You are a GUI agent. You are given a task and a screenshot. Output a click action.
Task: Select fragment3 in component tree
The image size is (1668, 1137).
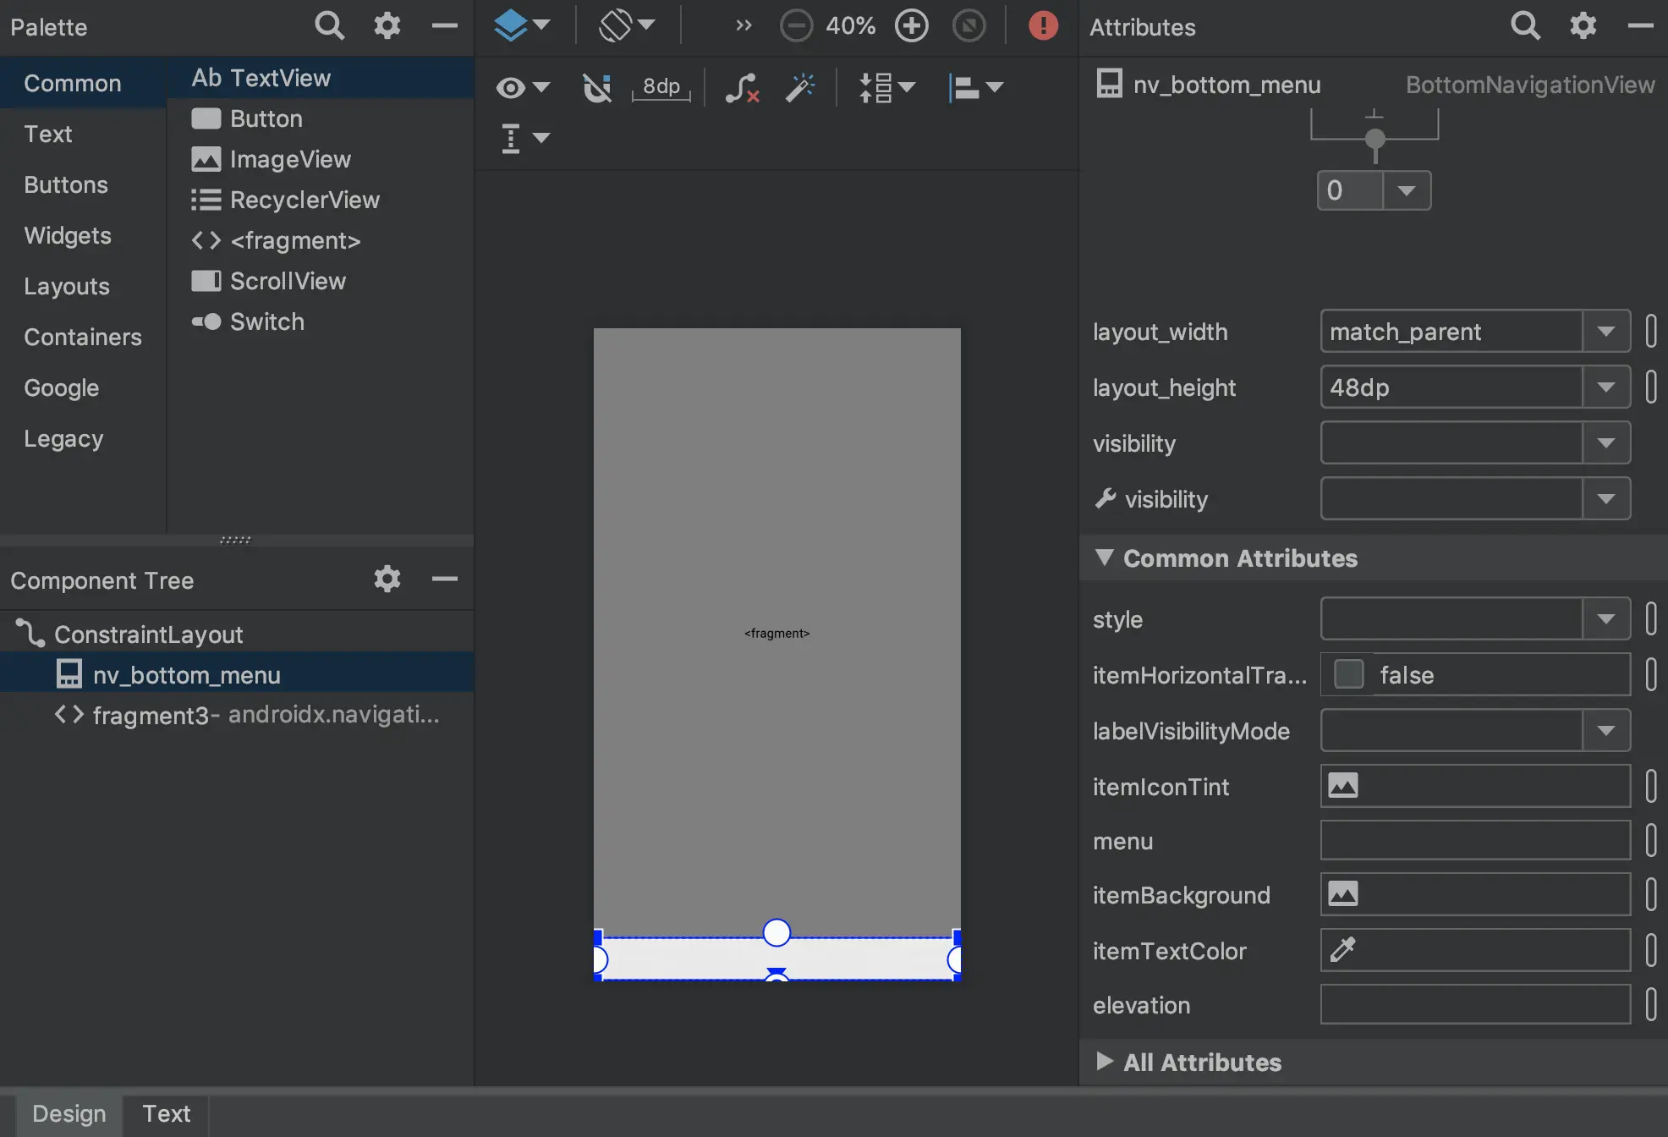(x=237, y=715)
